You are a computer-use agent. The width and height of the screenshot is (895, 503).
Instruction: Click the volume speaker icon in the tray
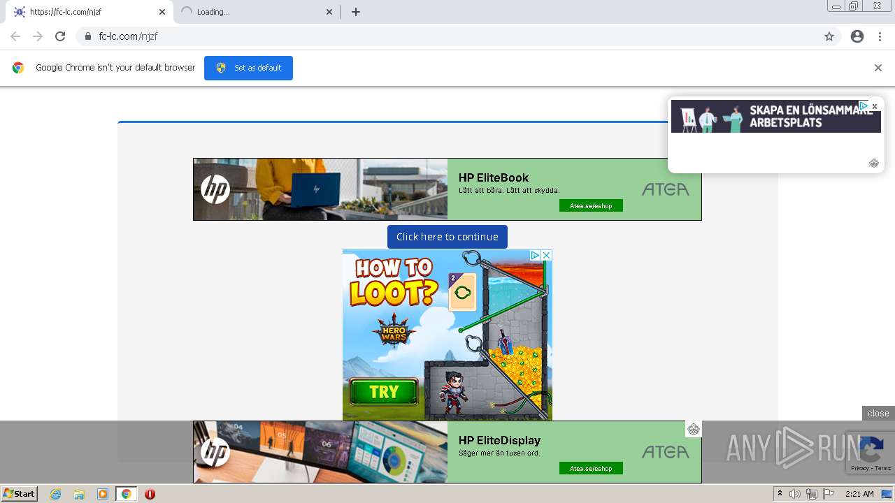(x=795, y=494)
